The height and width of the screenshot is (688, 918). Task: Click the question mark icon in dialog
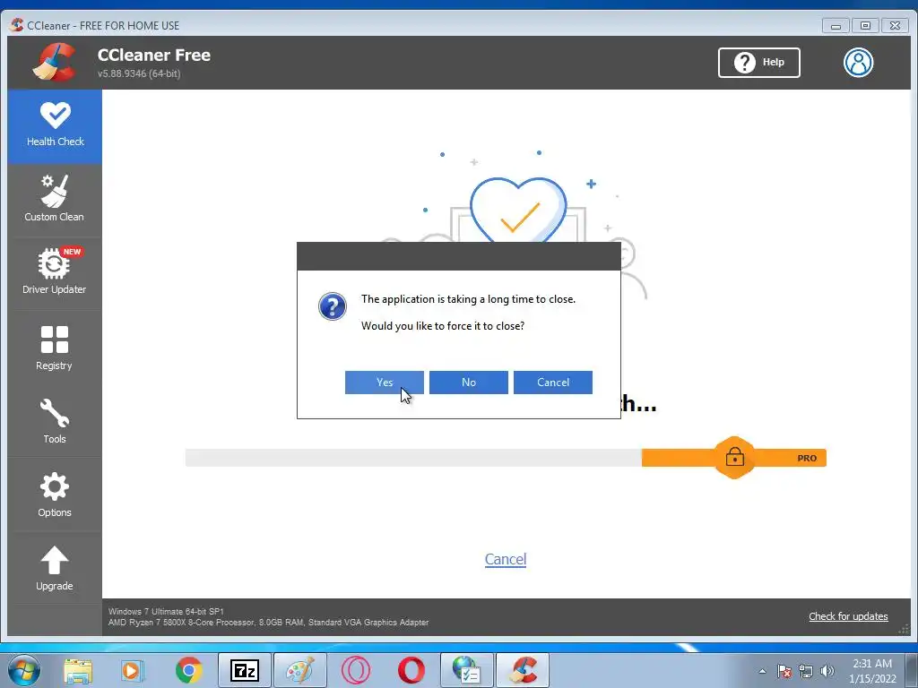coord(333,306)
